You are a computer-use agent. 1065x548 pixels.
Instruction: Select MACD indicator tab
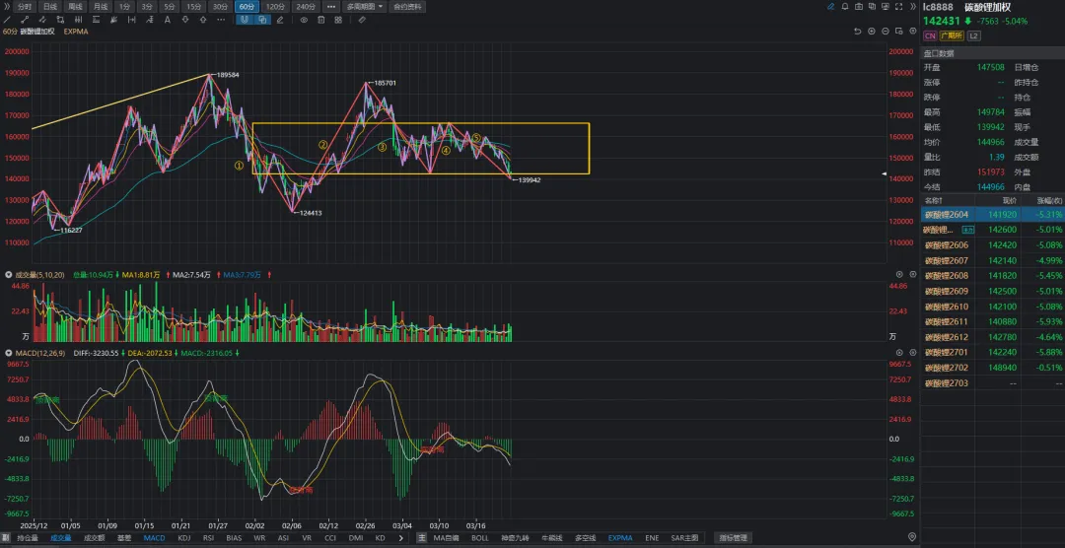click(154, 538)
